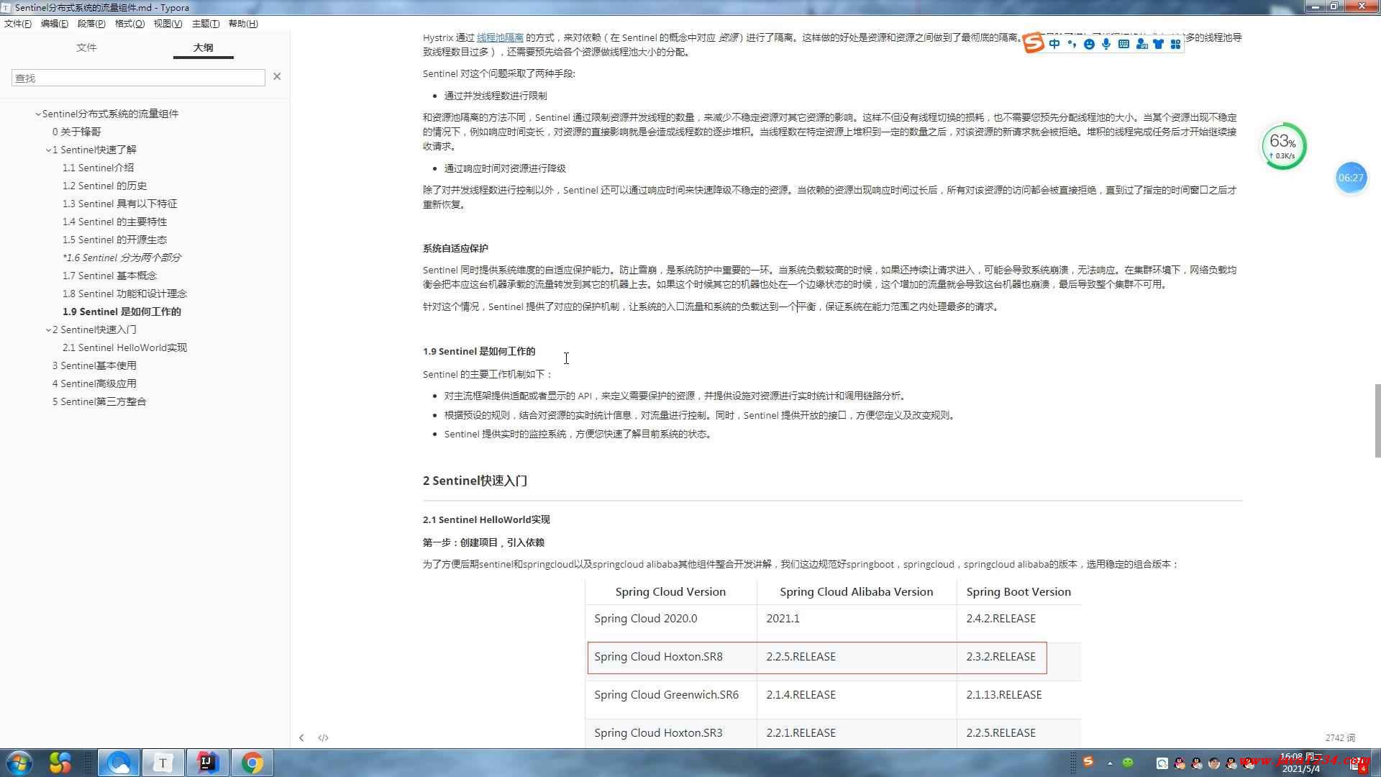The image size is (1381, 777).
Task: Toggle source code mode icon
Action: click(x=323, y=737)
